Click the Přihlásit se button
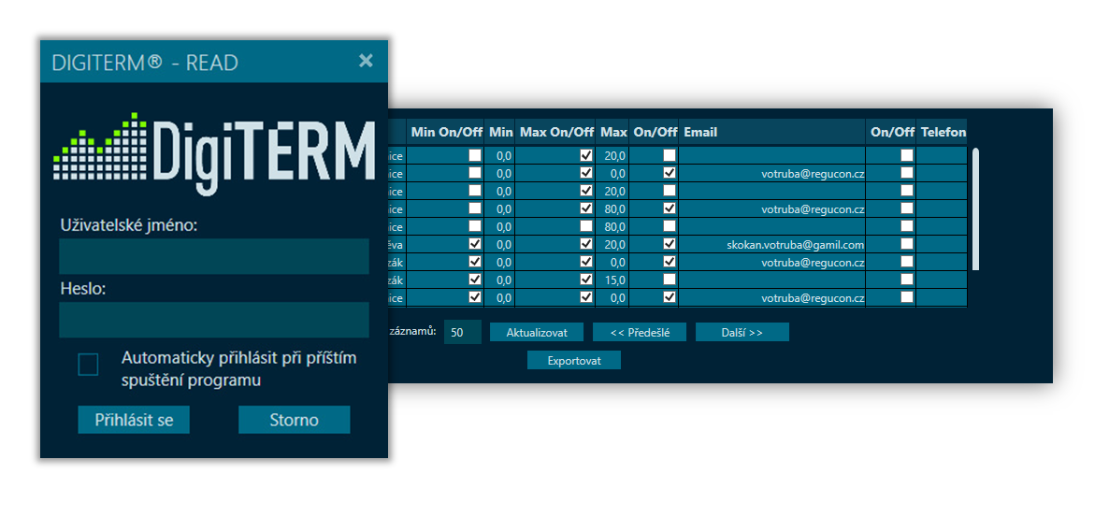1109x517 pixels. pyautogui.click(x=134, y=420)
